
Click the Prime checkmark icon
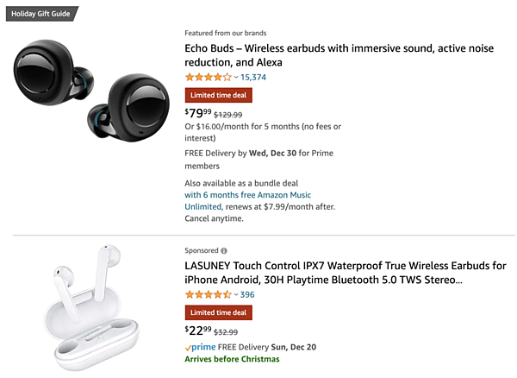[x=190, y=346]
